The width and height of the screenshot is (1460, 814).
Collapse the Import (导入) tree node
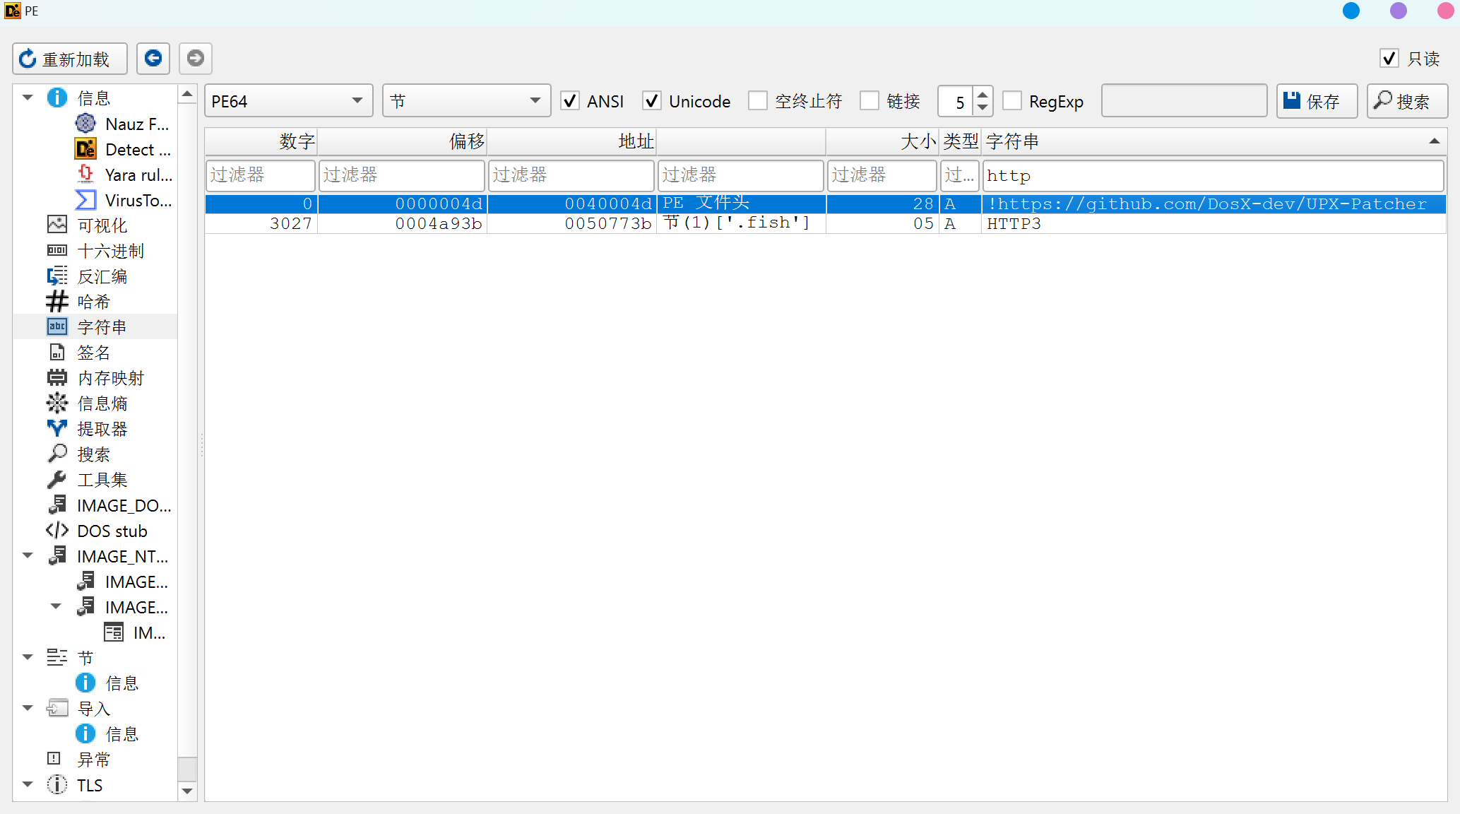(x=28, y=708)
